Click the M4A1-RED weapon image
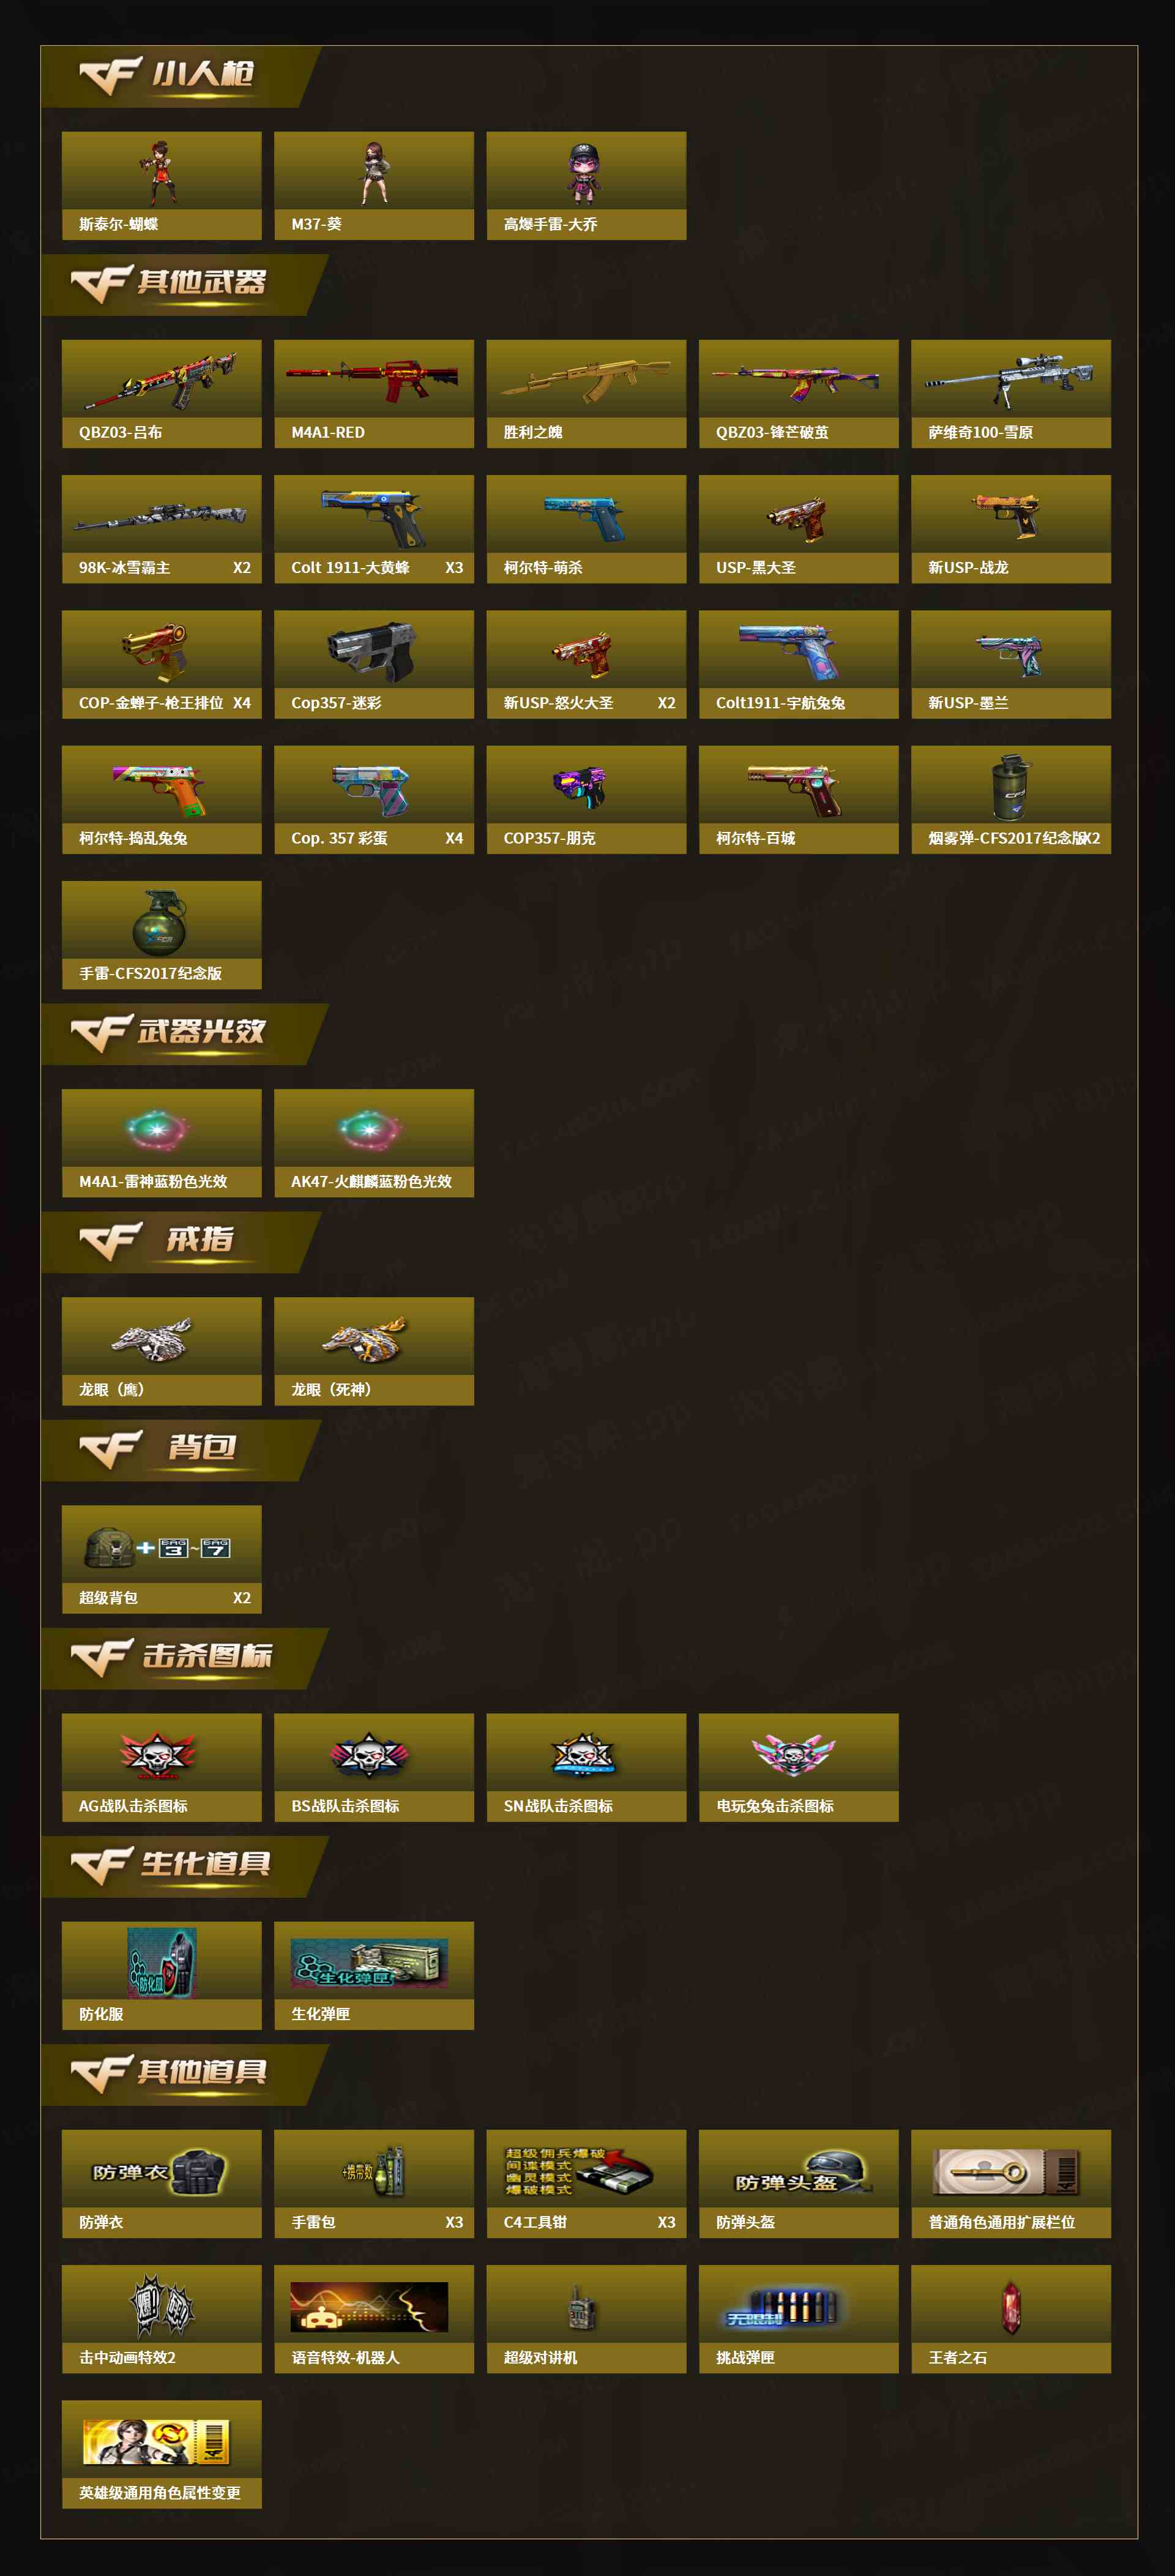Viewport: 1175px width, 2576px height. 373,379
